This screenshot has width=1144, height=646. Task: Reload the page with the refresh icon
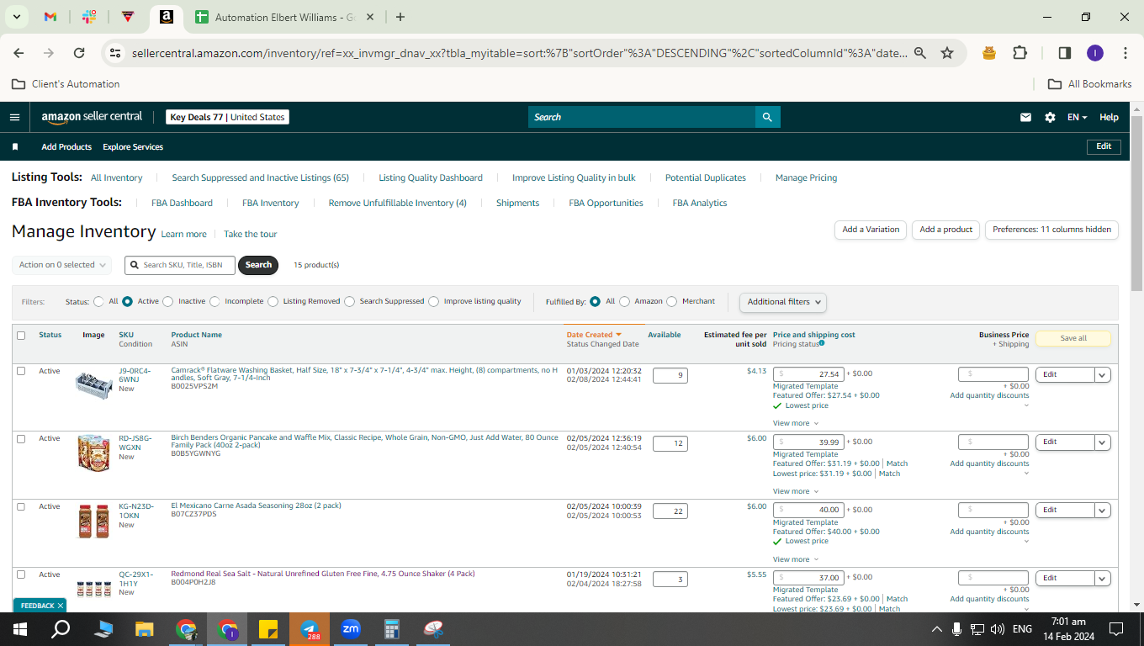point(79,53)
